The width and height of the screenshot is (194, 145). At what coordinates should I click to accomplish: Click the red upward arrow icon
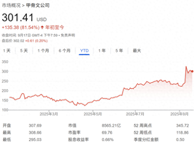[x=42, y=27]
